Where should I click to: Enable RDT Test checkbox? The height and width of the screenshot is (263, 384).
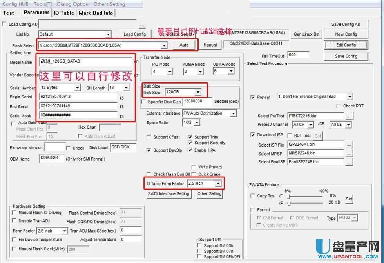point(290,135)
